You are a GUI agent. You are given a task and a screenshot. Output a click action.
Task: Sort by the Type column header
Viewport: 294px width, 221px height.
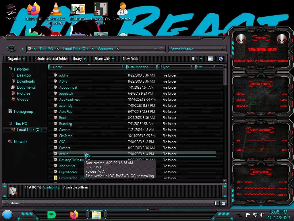point(176,67)
